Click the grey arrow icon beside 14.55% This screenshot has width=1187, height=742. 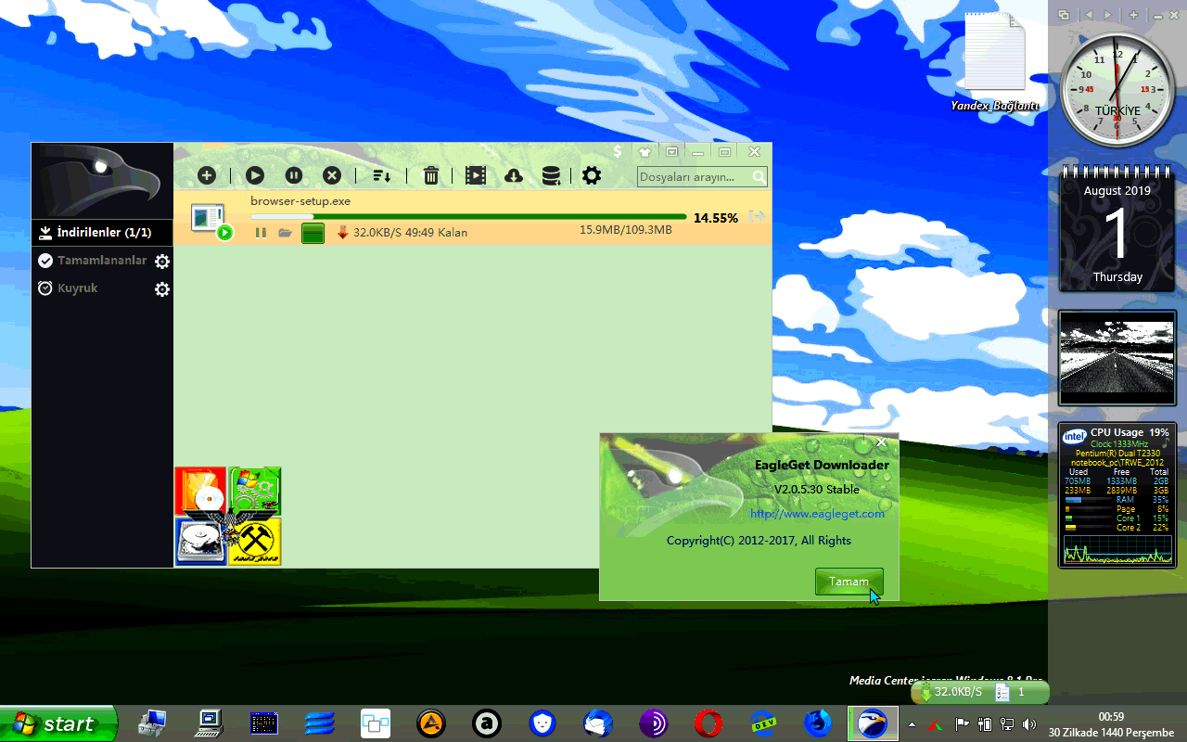pos(757,217)
